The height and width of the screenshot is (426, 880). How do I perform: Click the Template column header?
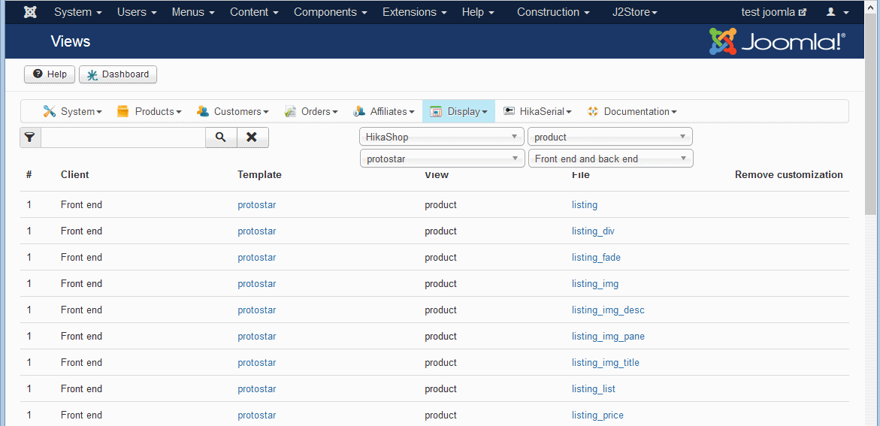259,174
